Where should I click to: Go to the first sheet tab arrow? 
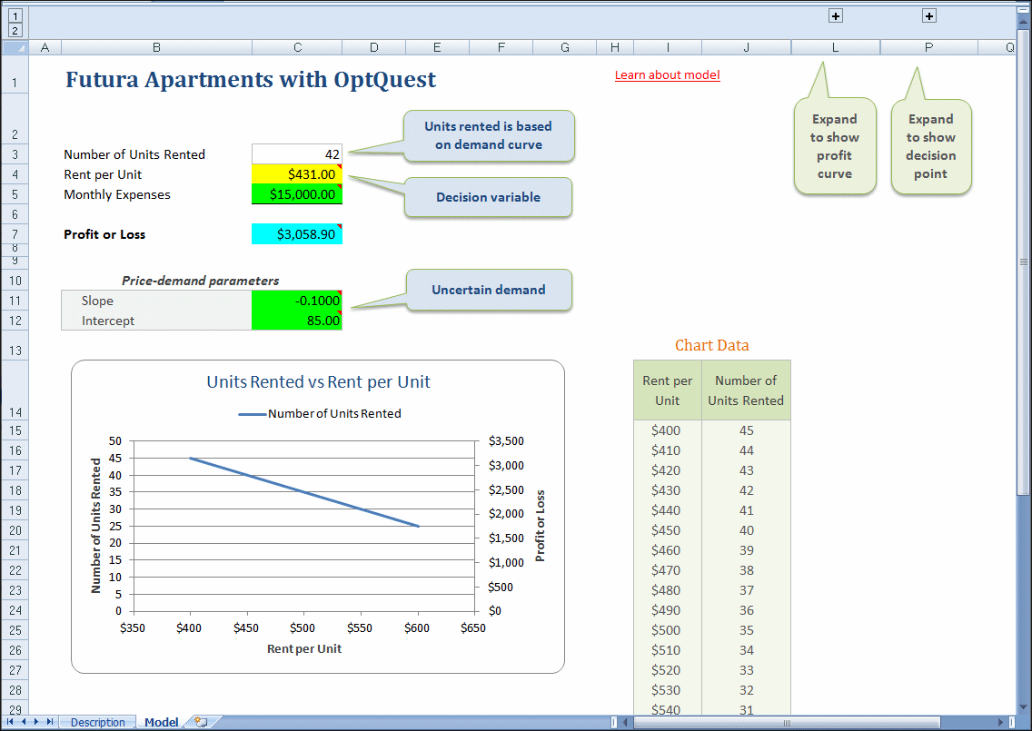click(x=11, y=722)
